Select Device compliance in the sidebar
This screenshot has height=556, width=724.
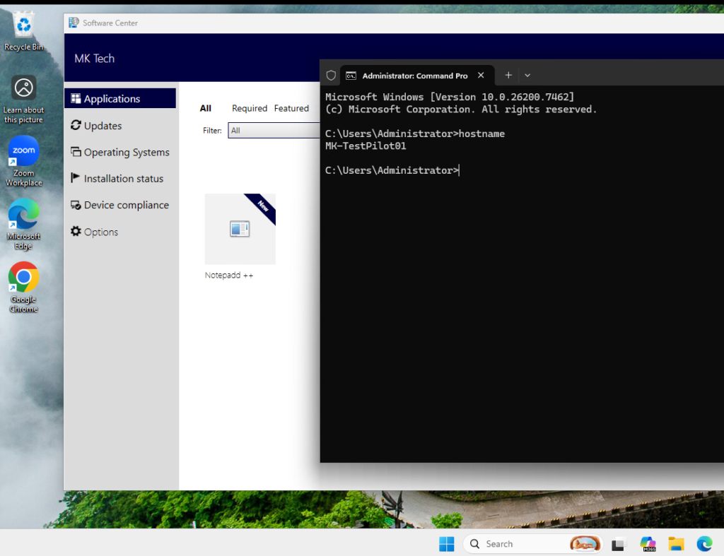click(x=126, y=205)
